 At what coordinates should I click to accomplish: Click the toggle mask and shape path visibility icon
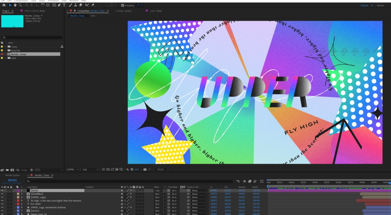click(x=112, y=170)
